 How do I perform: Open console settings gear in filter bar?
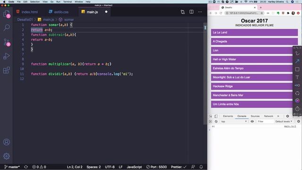pyautogui.click(x=299, y=121)
